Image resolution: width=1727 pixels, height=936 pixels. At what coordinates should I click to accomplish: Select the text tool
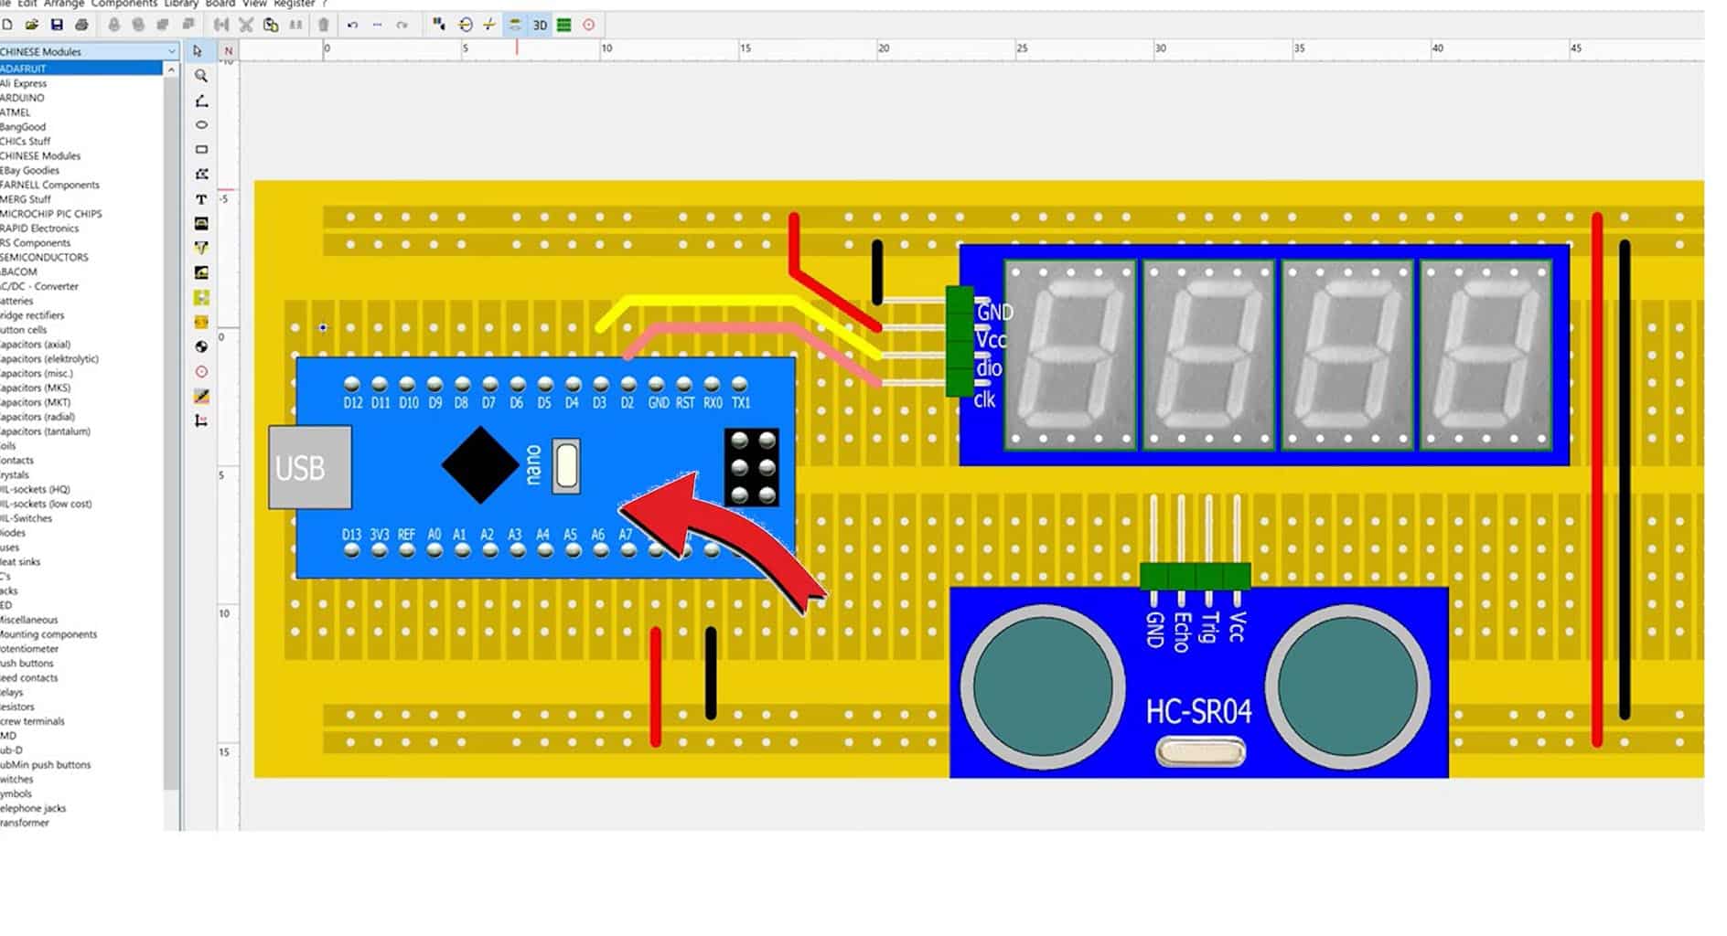pyautogui.click(x=201, y=199)
